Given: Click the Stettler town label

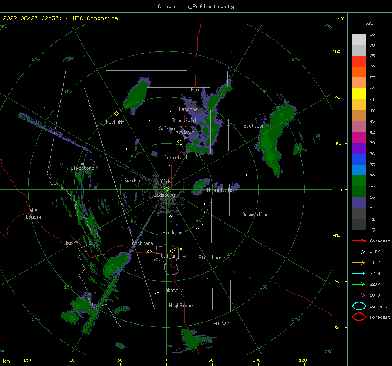Looking at the screenshot, I should [254, 126].
